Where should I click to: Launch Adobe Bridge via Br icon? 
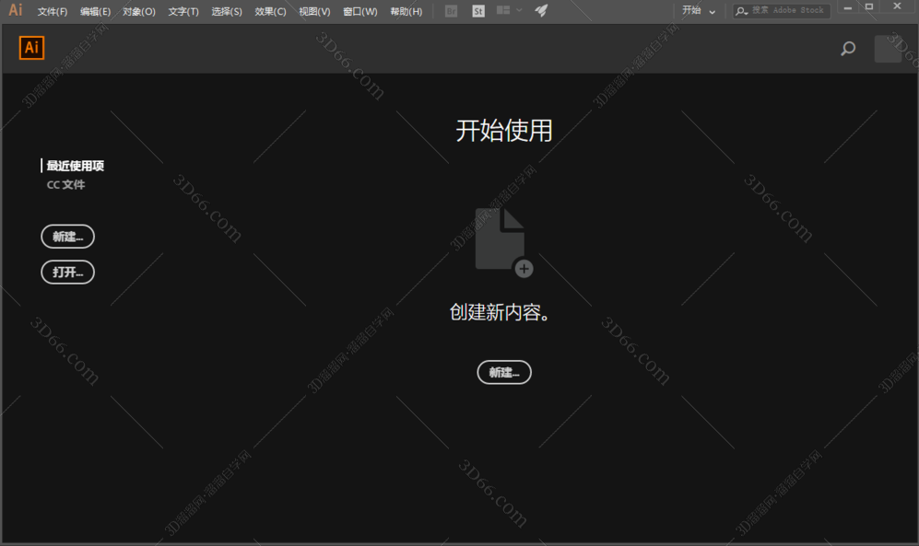point(451,10)
